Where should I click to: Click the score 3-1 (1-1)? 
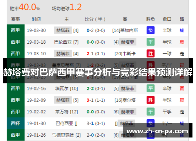tap(96, 100)
